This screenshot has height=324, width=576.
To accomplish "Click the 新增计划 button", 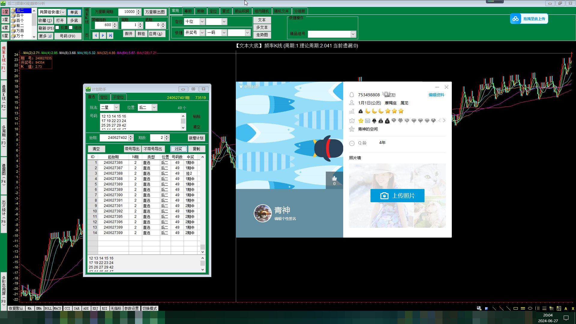I will click(196, 138).
